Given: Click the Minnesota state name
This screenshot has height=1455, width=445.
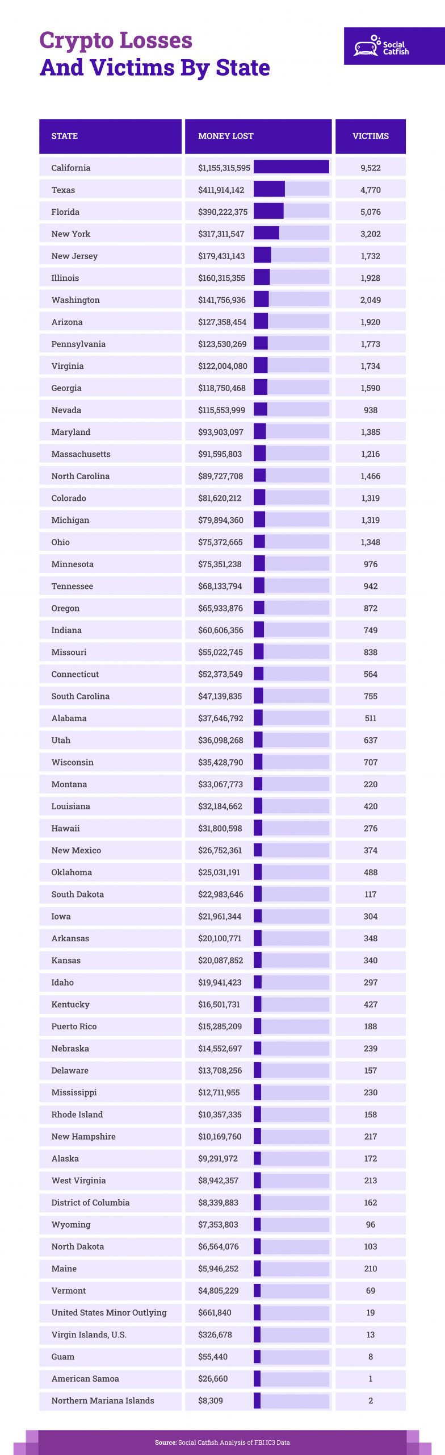Looking at the screenshot, I should coord(73,564).
